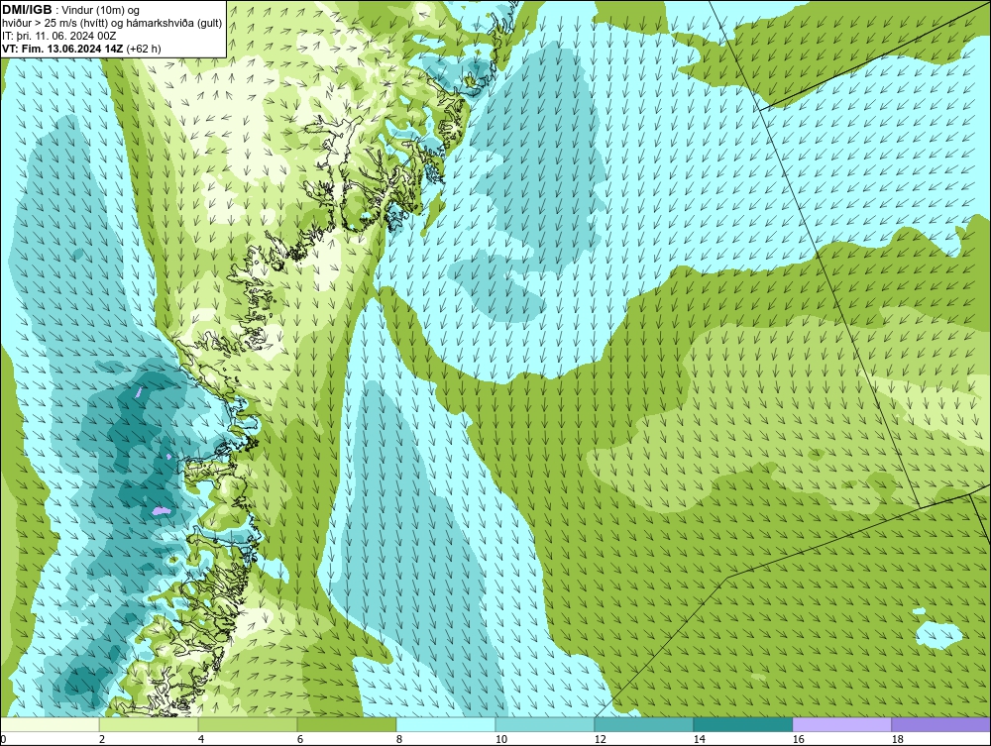Click the 'DMI/IGB' title text

click(27, 10)
